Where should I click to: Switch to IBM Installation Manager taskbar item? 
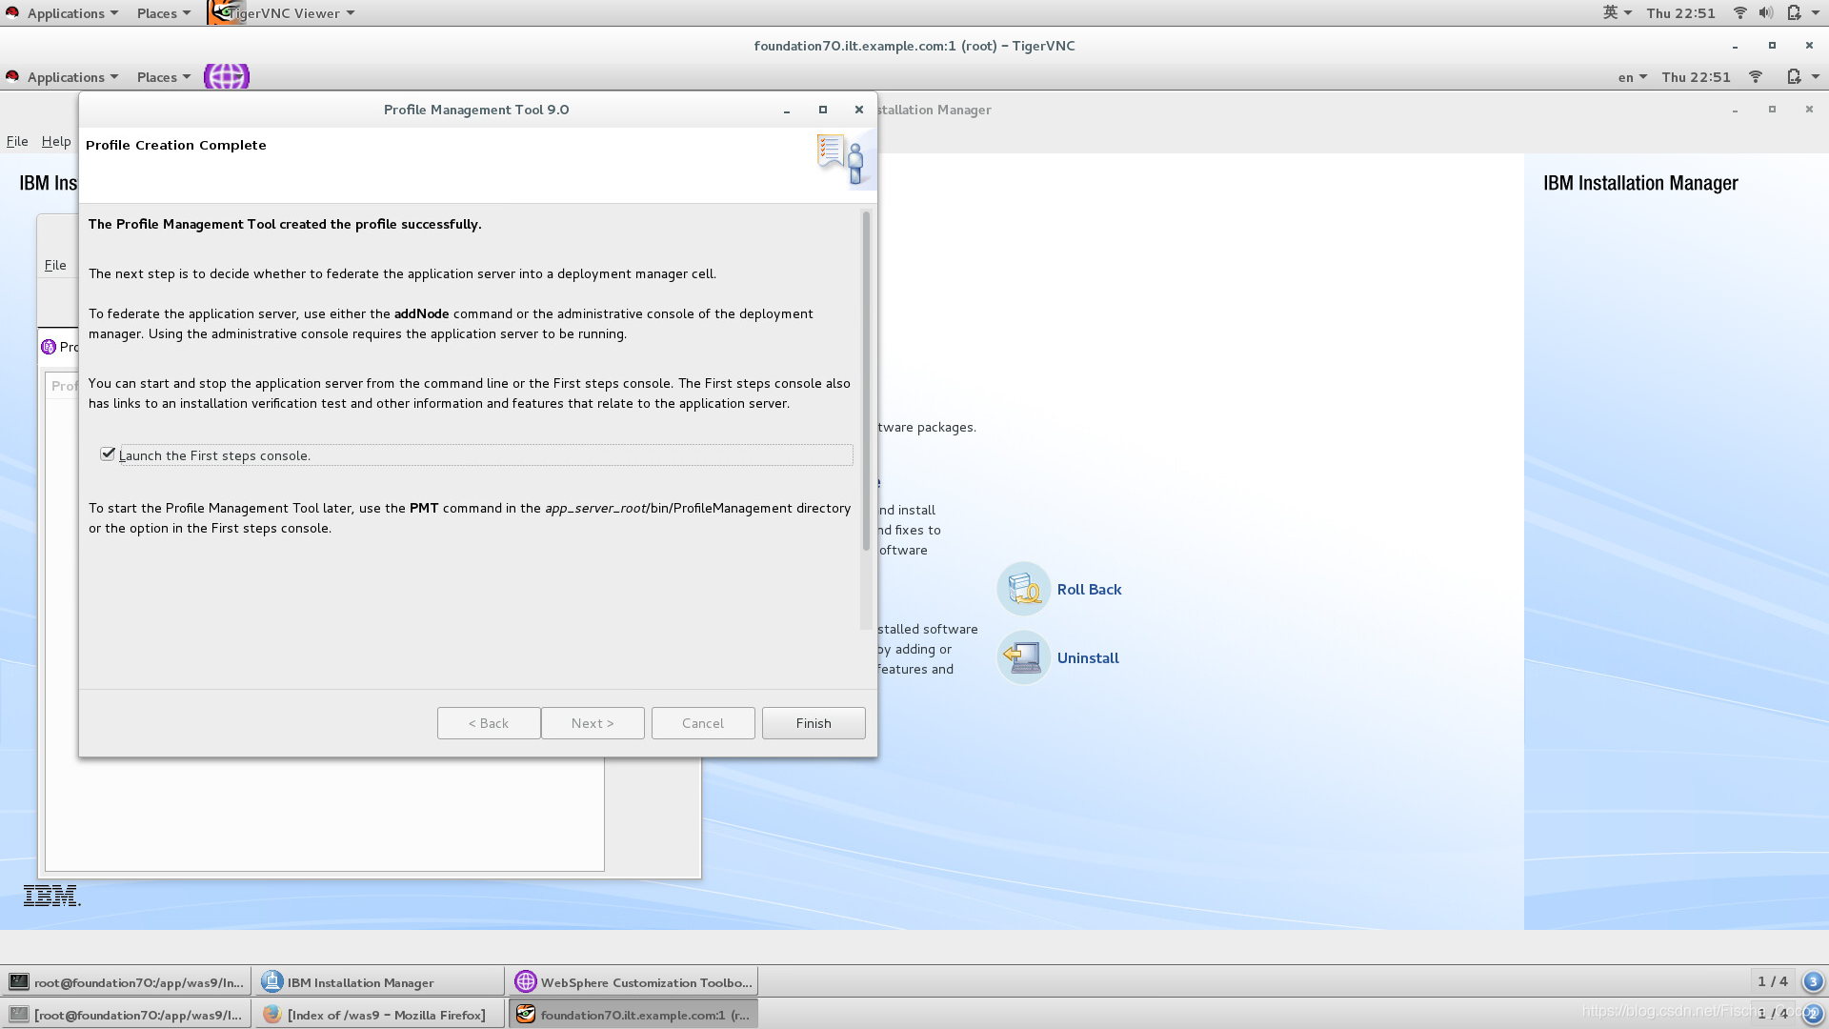[x=379, y=982]
